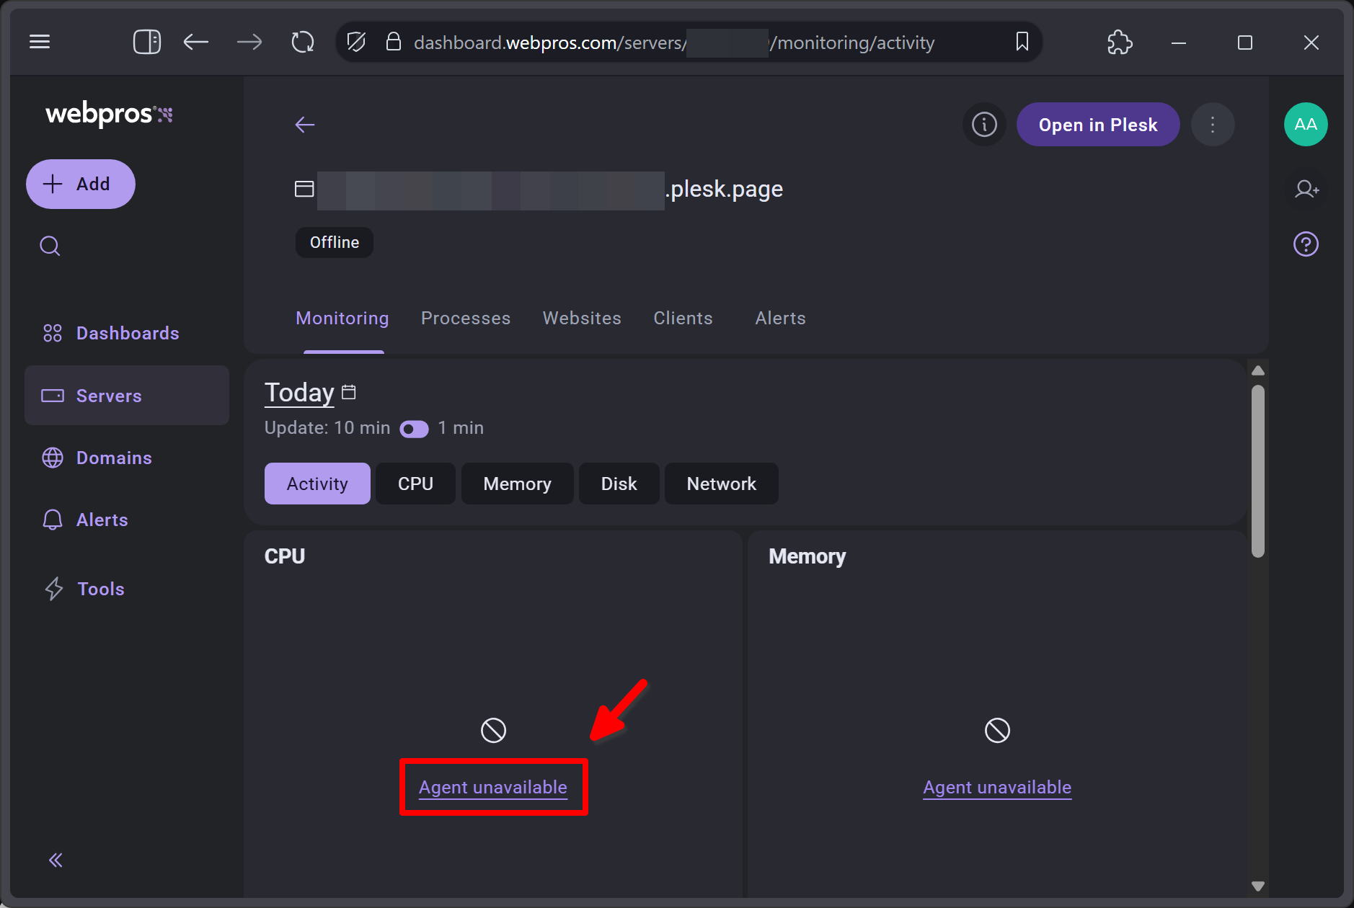Open Dashboards in the sidebar
Screen dimensions: 1354x908
127,333
